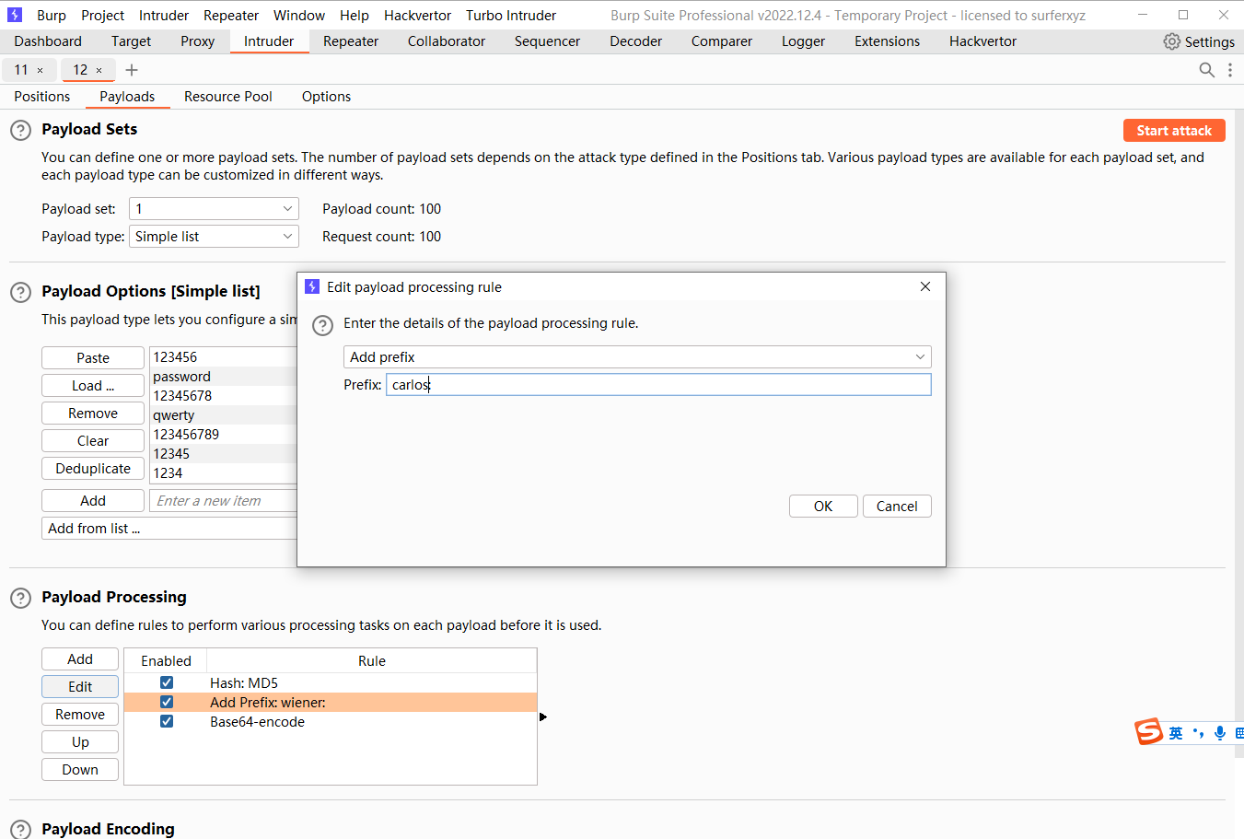Open Burp Suite settings gear
This screenshot has height=839, width=1244.
click(x=1170, y=41)
